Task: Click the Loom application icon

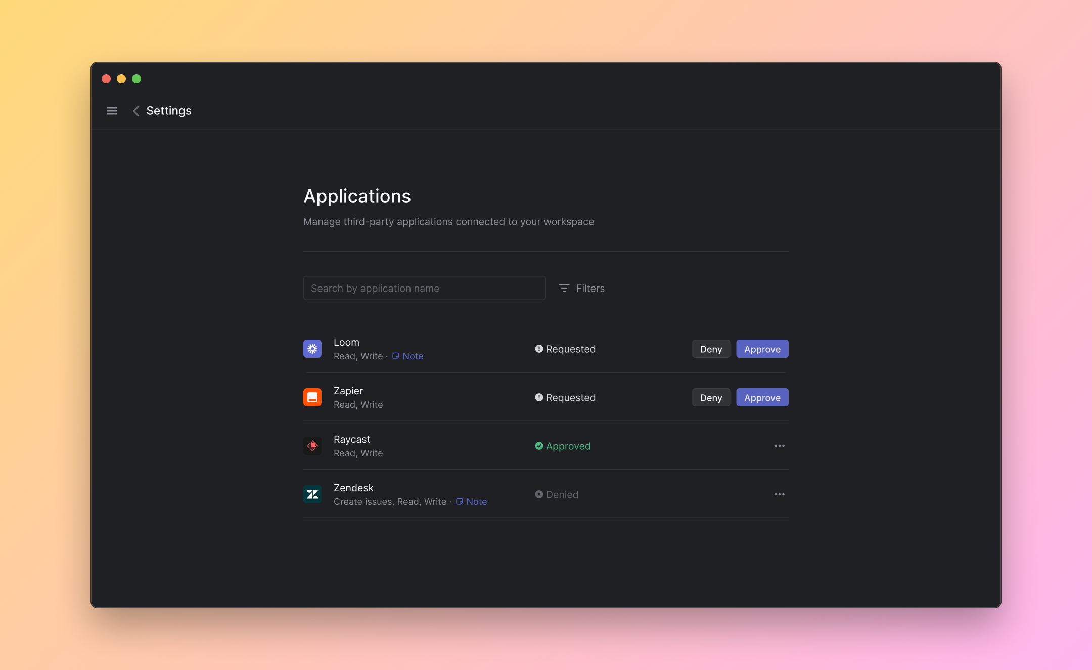Action: tap(312, 349)
